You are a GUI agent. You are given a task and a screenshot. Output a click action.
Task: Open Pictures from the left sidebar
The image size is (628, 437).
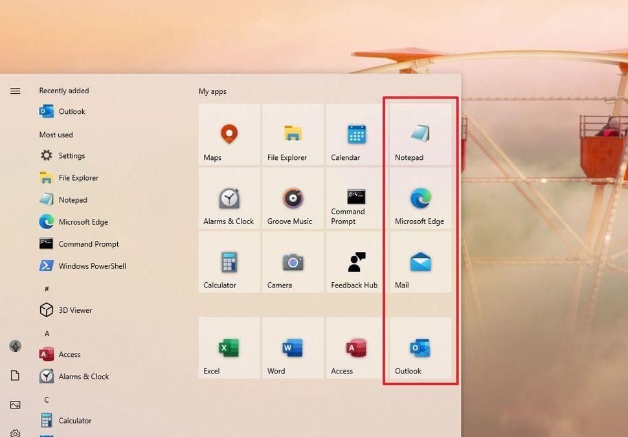tap(15, 405)
